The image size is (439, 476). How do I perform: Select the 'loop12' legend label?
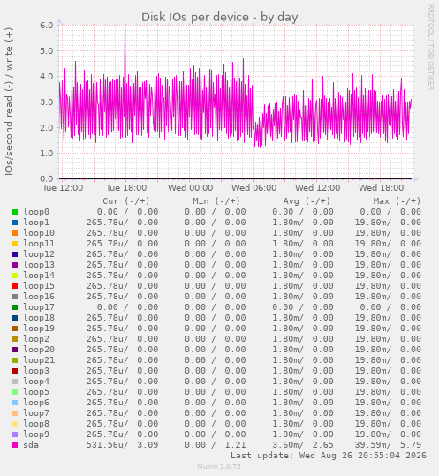pos(39,254)
